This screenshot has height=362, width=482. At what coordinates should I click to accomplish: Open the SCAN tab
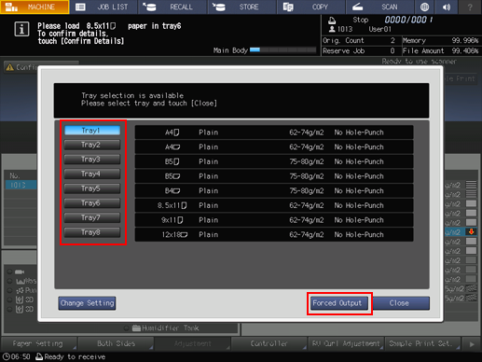pyautogui.click(x=379, y=7)
